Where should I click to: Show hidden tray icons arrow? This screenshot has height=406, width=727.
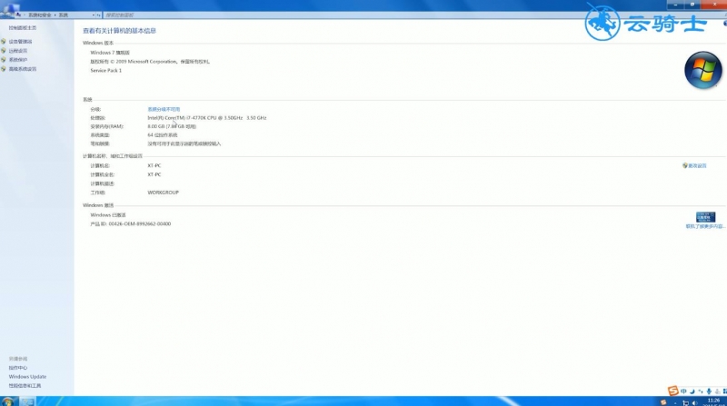[x=675, y=403]
